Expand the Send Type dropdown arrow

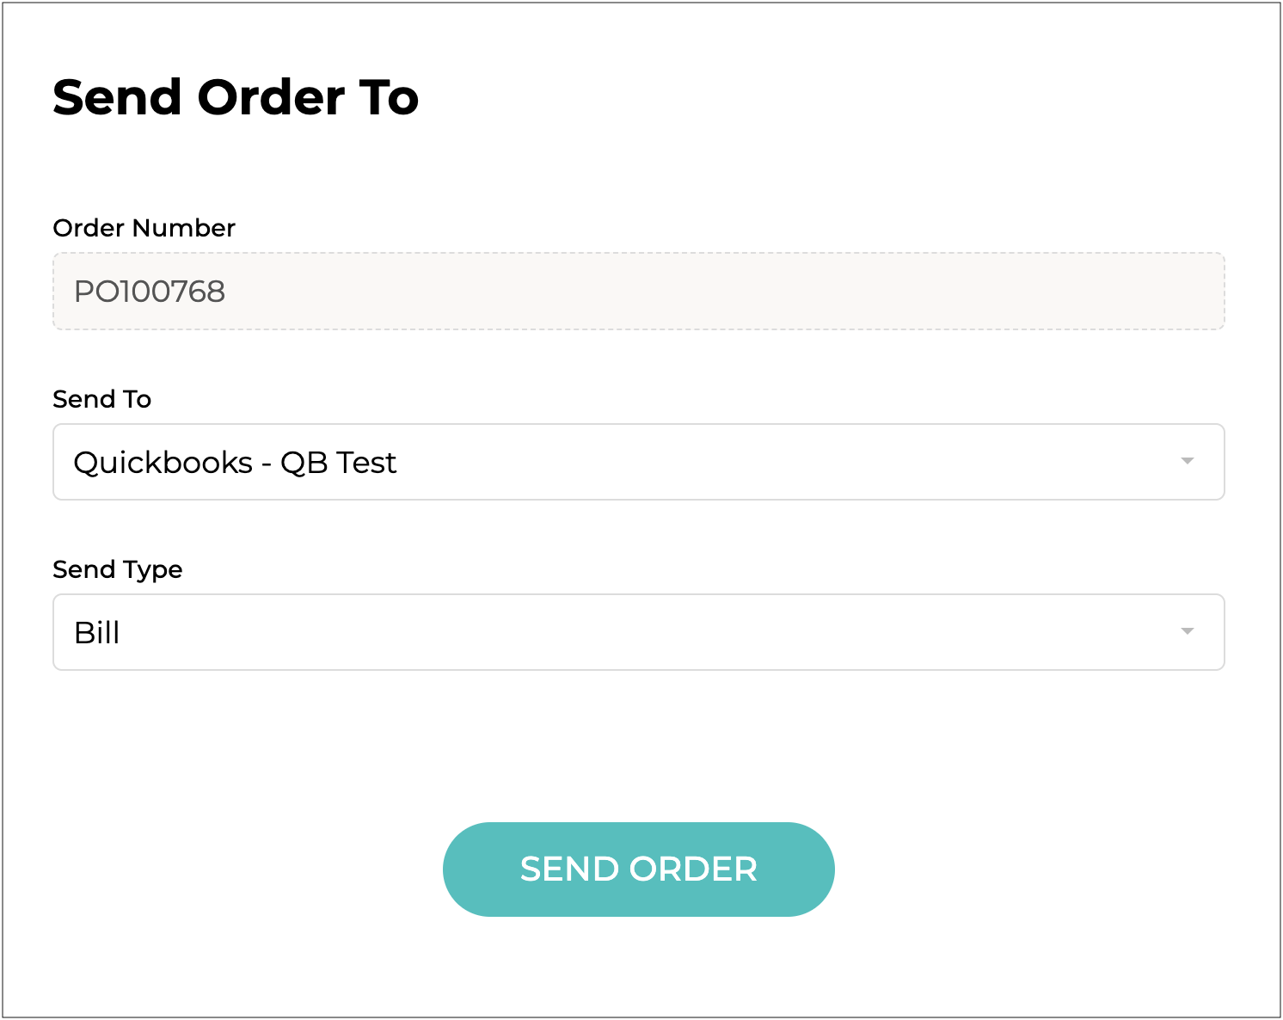coord(1187,632)
